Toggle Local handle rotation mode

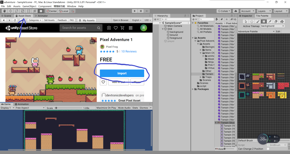[63, 11]
